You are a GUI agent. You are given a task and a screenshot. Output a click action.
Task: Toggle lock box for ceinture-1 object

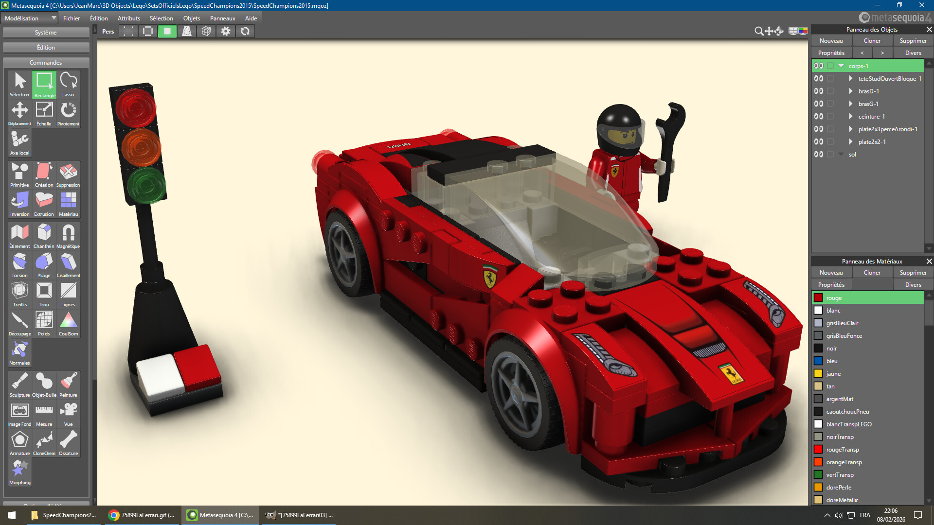[x=831, y=117]
